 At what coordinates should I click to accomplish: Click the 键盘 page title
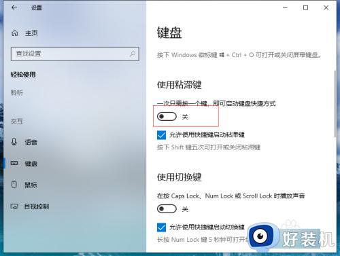tap(169, 33)
